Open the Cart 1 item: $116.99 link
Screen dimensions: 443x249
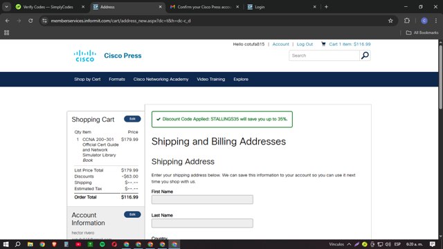350,44
